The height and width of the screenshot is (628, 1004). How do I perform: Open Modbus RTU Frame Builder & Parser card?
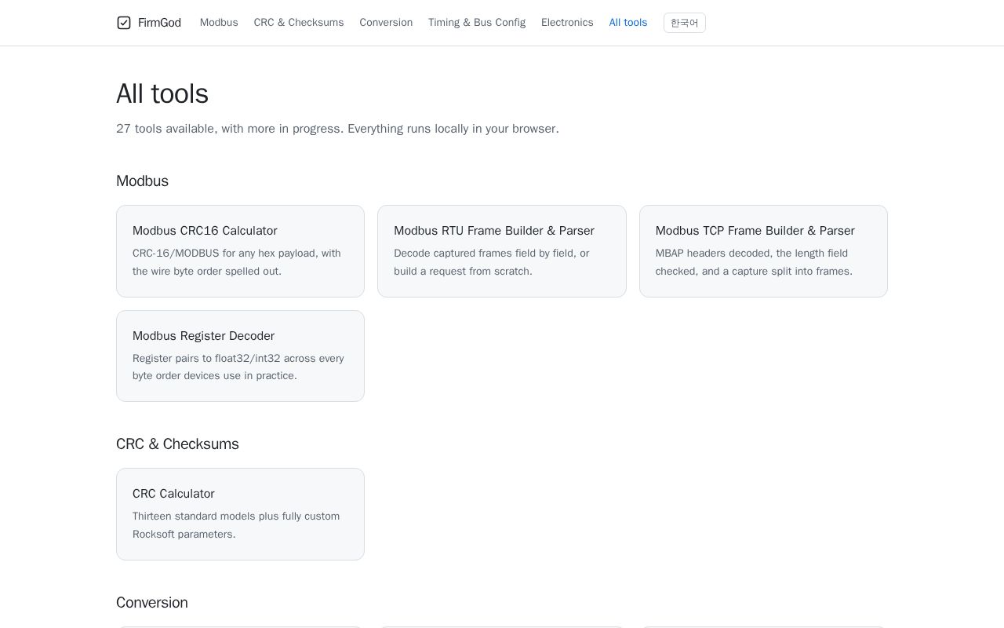coord(502,251)
